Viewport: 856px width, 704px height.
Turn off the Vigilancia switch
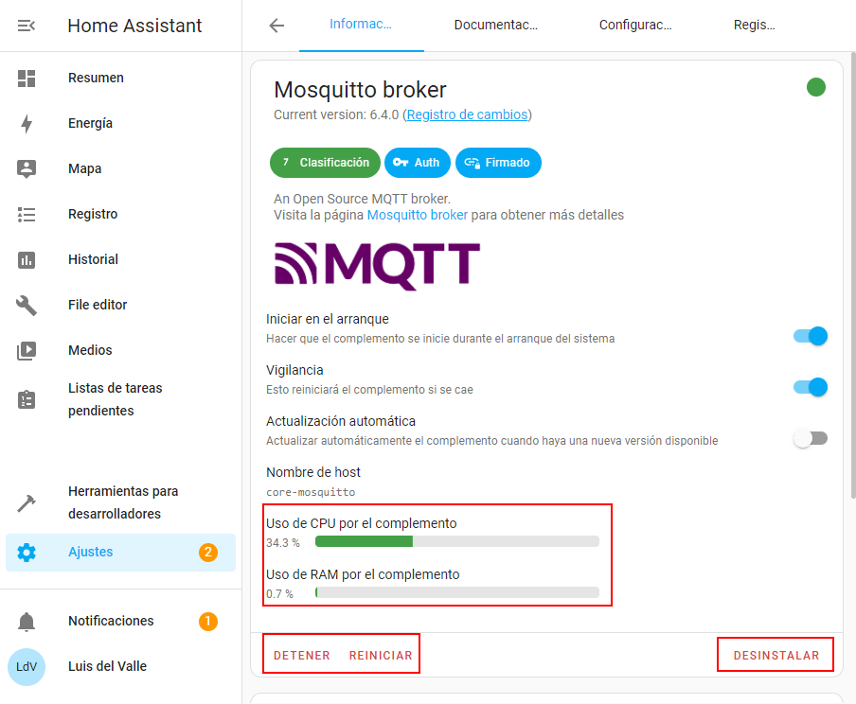811,387
